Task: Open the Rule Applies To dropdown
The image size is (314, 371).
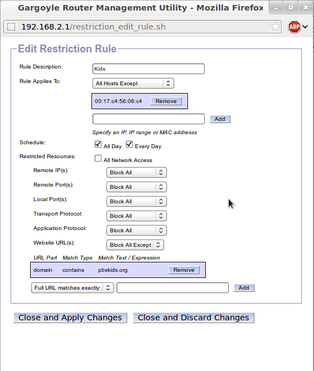Action: click(133, 84)
